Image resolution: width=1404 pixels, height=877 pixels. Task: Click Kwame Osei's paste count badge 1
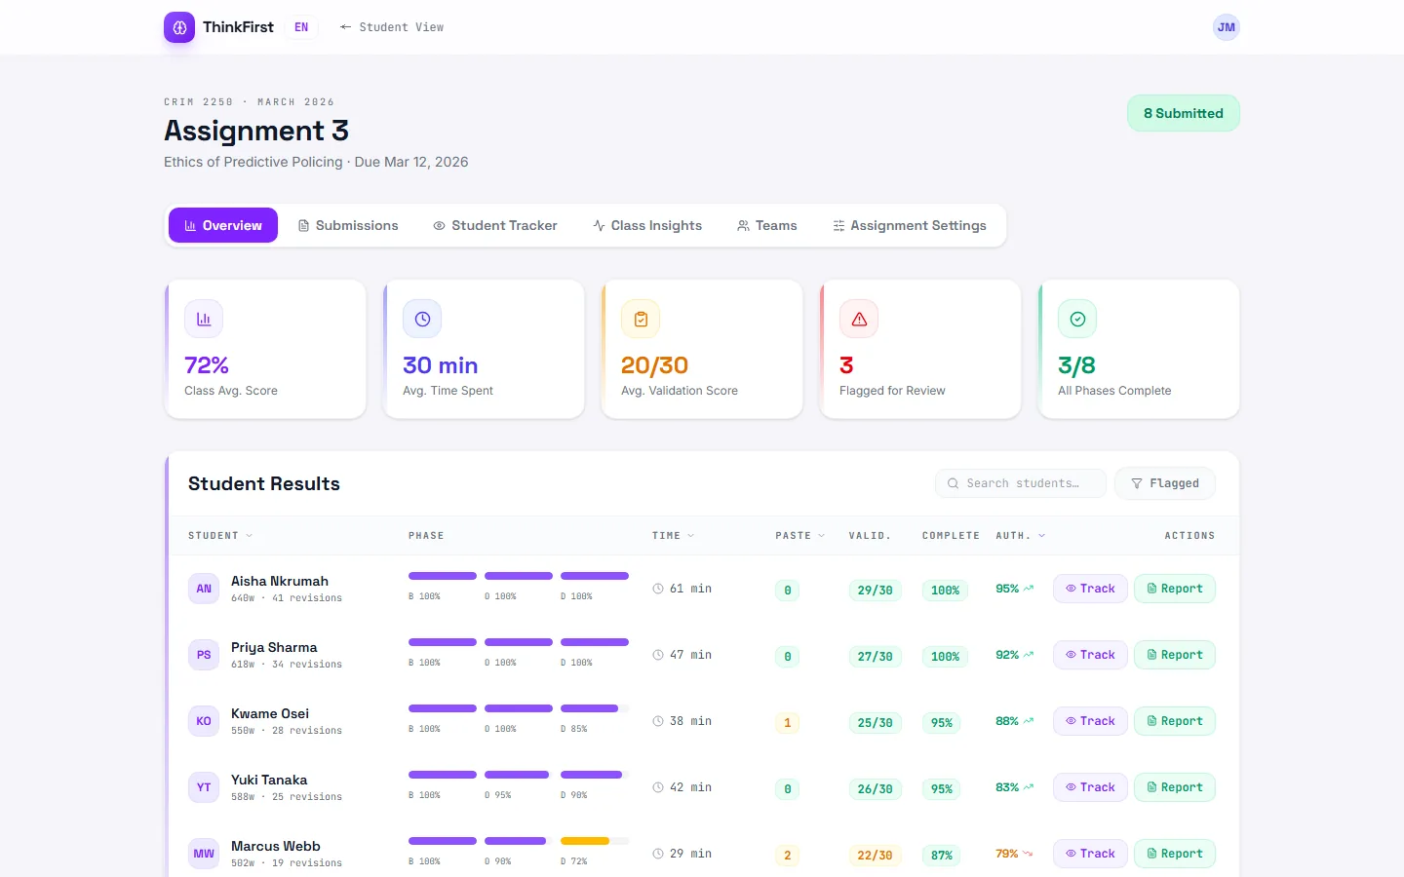pos(788,723)
